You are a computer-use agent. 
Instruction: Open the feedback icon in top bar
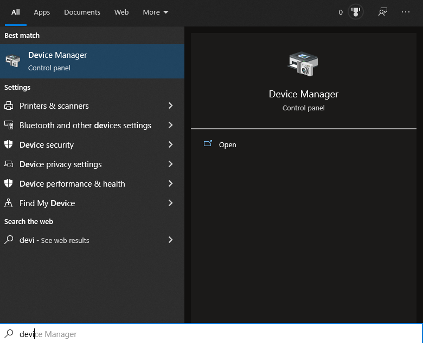(383, 12)
